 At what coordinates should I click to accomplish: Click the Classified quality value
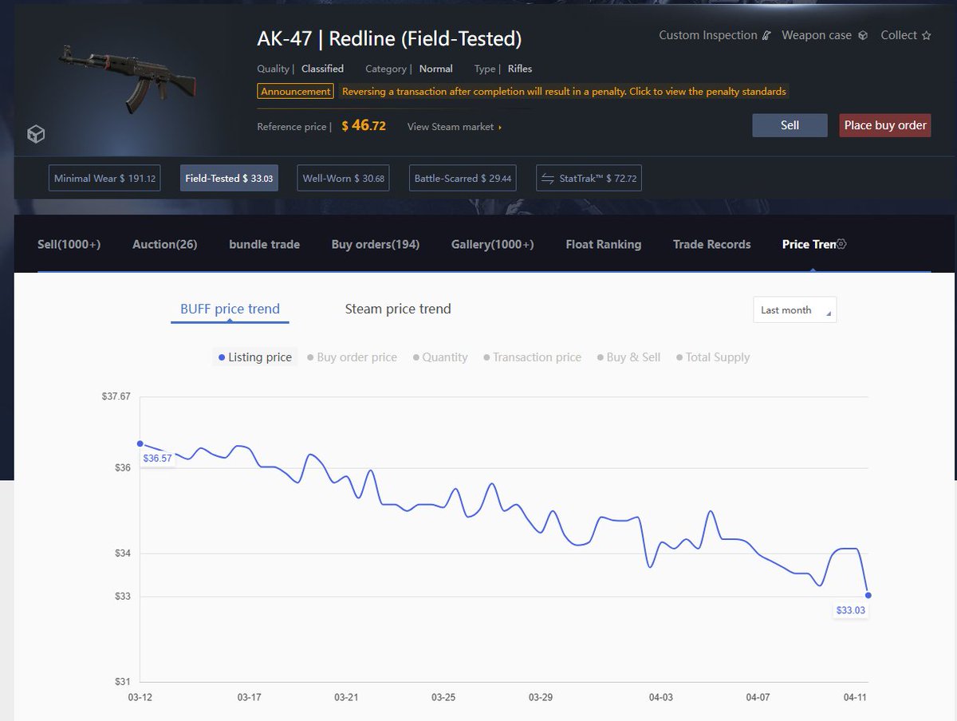(x=322, y=69)
